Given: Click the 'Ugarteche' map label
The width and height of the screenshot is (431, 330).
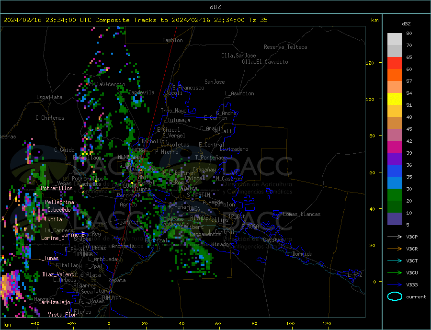Looking at the screenshot, I should click(129, 222).
